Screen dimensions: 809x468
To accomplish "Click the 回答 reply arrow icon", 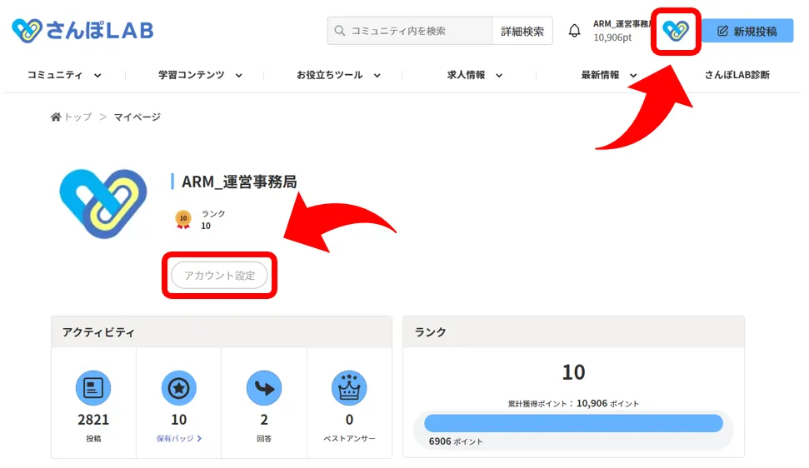I will [x=264, y=388].
